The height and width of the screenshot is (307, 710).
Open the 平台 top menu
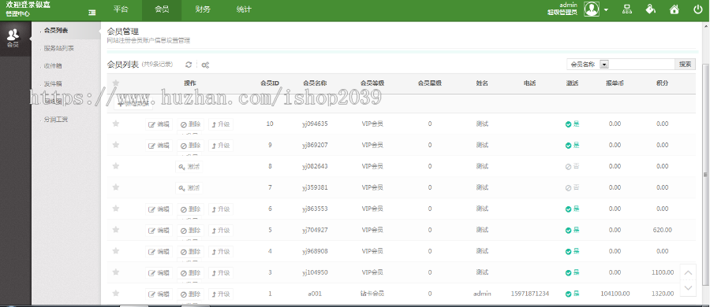click(x=121, y=9)
